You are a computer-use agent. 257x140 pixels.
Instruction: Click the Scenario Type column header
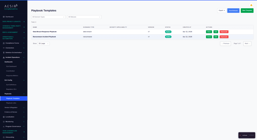(89, 27)
